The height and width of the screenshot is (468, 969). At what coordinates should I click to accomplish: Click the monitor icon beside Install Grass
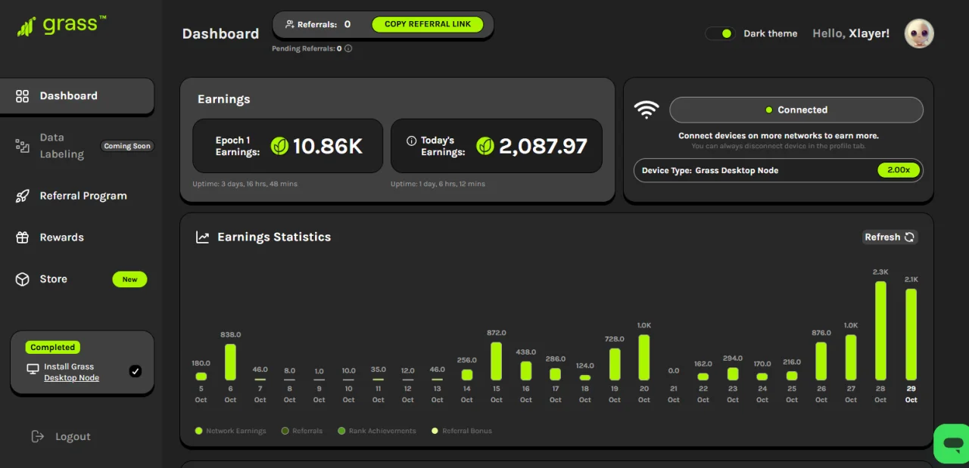click(x=33, y=369)
